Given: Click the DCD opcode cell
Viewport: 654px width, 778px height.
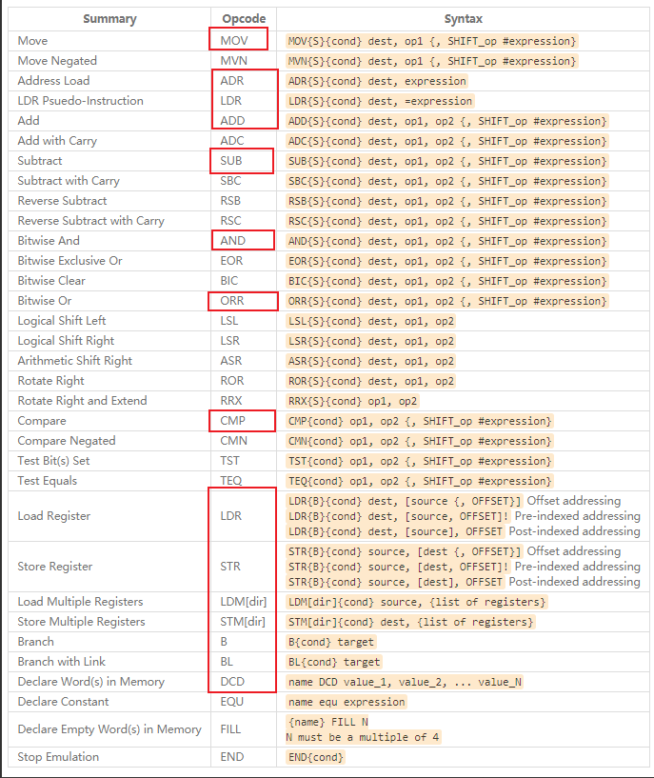Looking at the screenshot, I should 244,682.
